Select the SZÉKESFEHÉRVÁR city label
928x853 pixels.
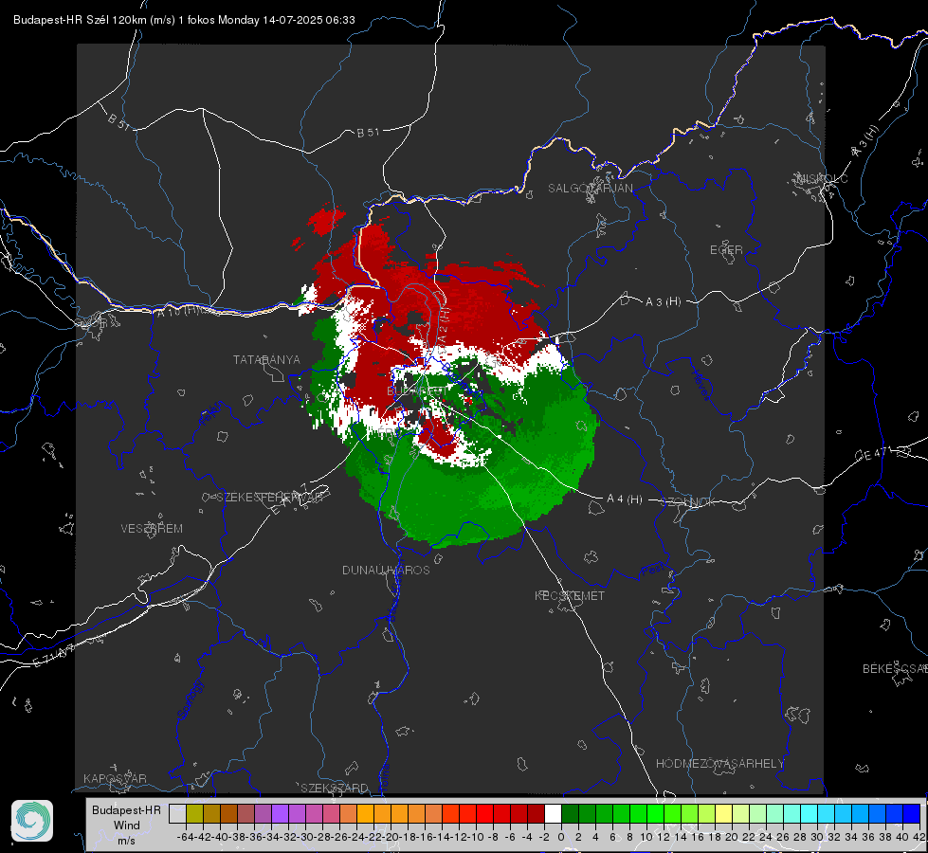(x=272, y=498)
